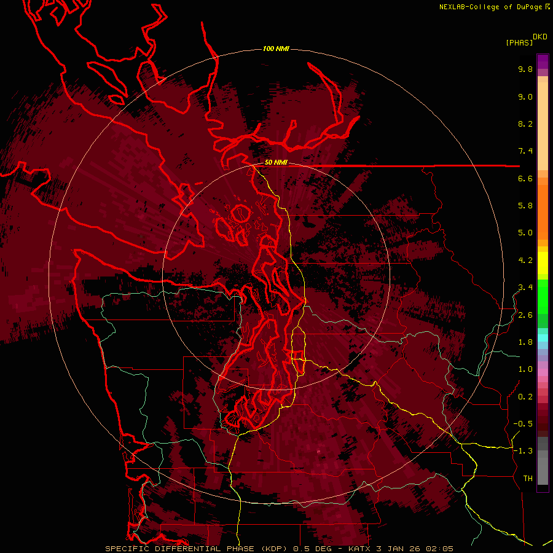Click the 02:05 timestamp
The width and height of the screenshot is (553, 553).
click(x=439, y=549)
